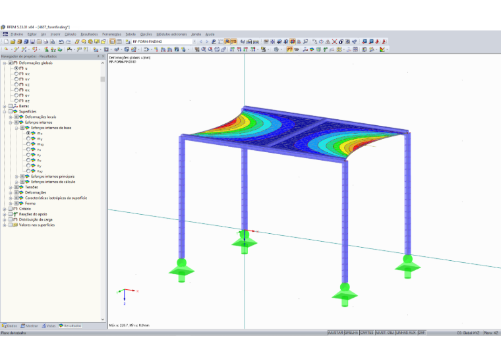Expand the Esforços internos principais node

16,177
